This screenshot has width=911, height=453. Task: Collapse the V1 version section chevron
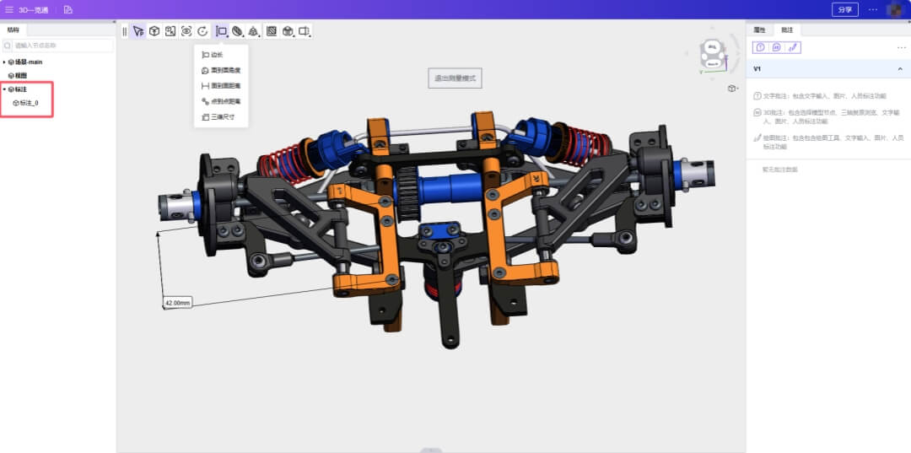point(900,69)
